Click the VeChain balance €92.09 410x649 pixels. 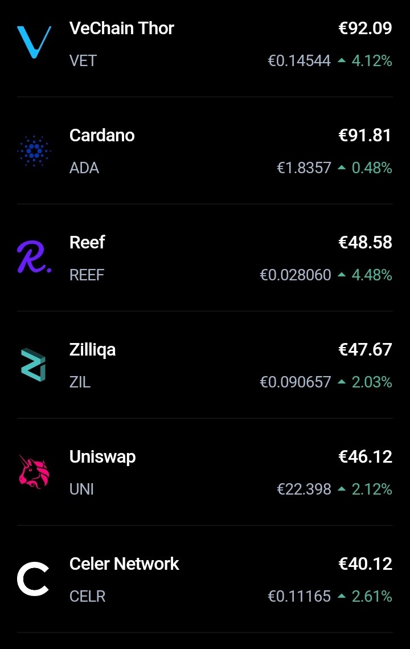click(x=365, y=28)
